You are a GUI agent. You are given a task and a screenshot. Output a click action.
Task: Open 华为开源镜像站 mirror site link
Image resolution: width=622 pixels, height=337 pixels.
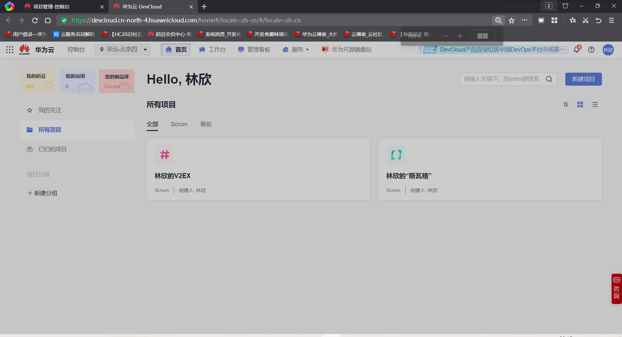coord(346,50)
